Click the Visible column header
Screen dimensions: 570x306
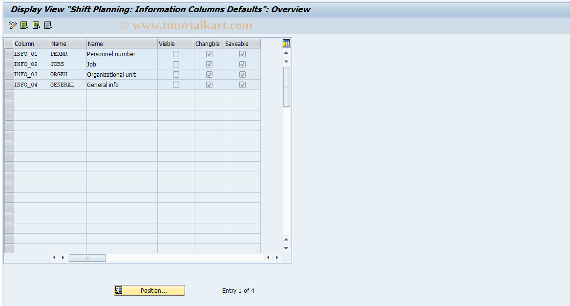tap(176, 44)
